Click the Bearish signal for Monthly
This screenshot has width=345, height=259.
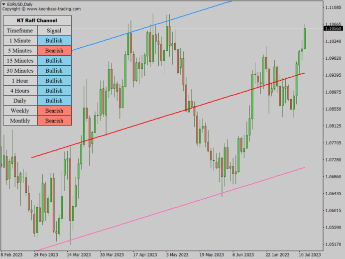54,121
